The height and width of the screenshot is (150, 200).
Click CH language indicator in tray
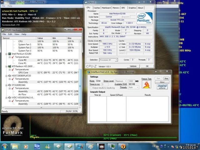point(153,146)
